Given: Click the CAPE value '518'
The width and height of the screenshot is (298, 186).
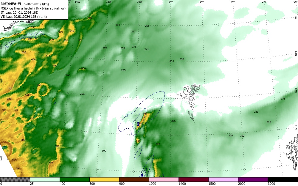Looking at the screenshot, I should (48, 56).
